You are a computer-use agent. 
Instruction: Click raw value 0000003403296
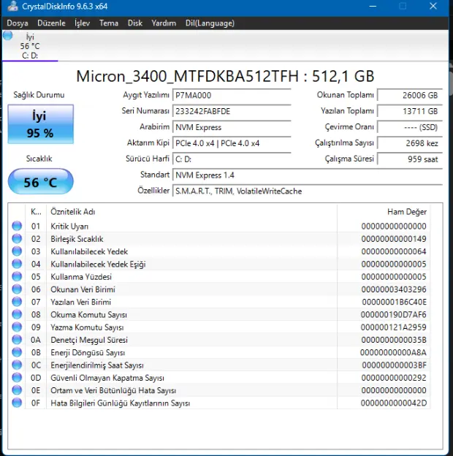[x=394, y=289]
